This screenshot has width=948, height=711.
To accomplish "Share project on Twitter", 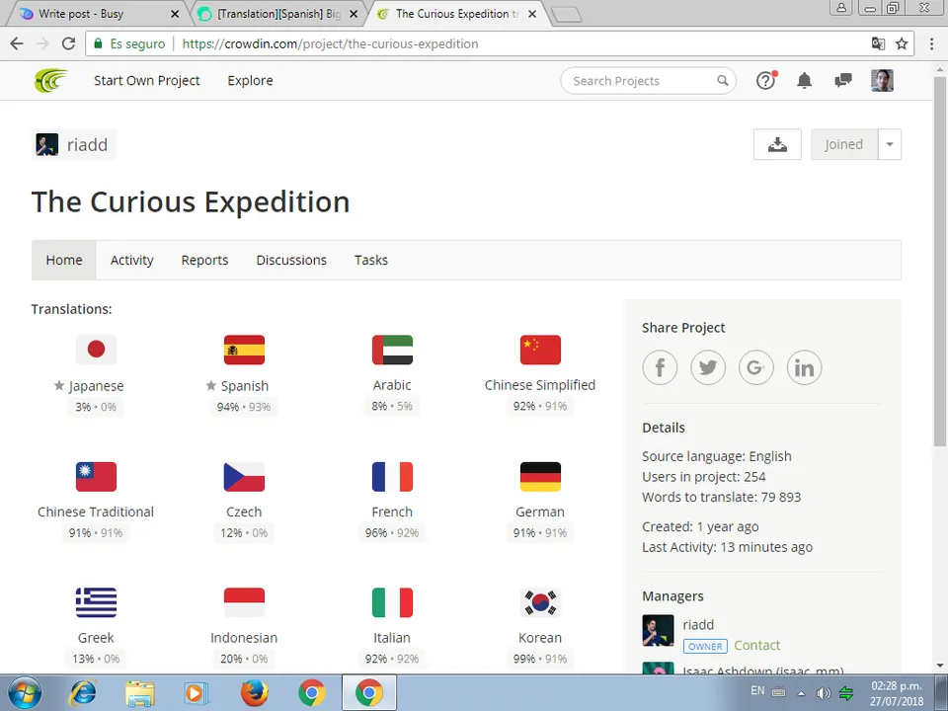I will pyautogui.click(x=708, y=367).
